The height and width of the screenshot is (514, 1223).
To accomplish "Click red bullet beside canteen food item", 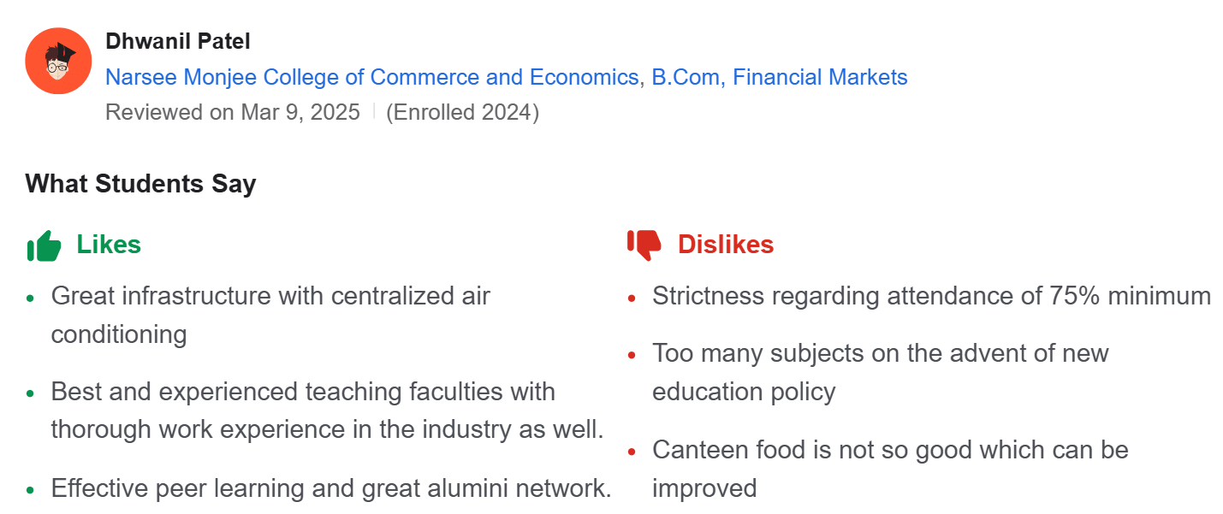I will point(632,452).
